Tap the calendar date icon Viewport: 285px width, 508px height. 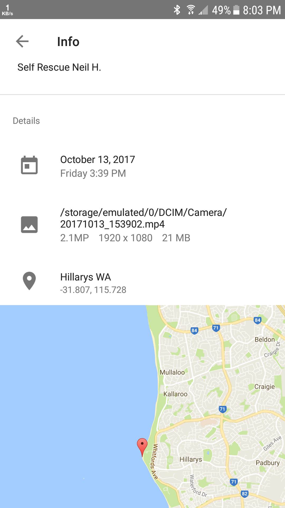click(x=29, y=165)
